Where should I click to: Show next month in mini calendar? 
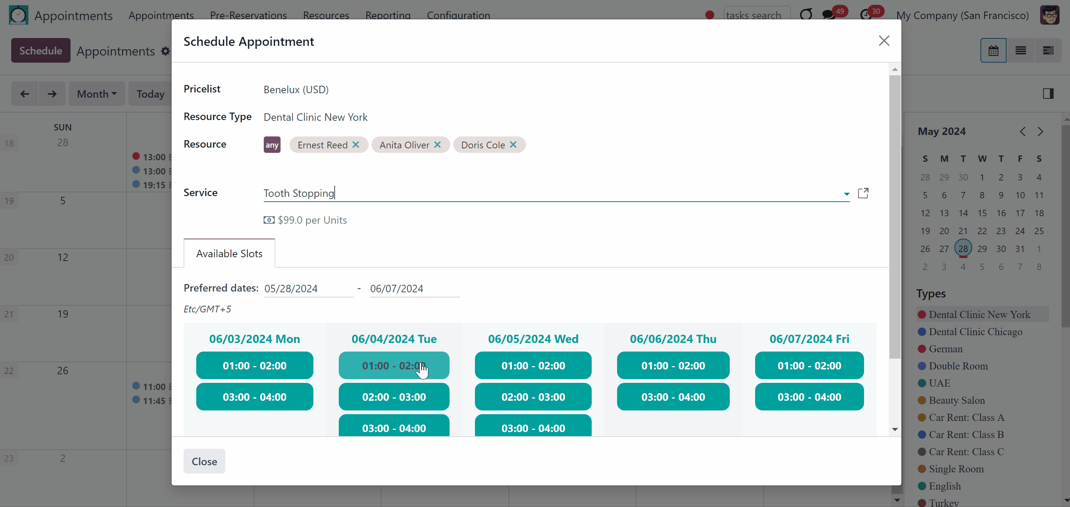1040,132
